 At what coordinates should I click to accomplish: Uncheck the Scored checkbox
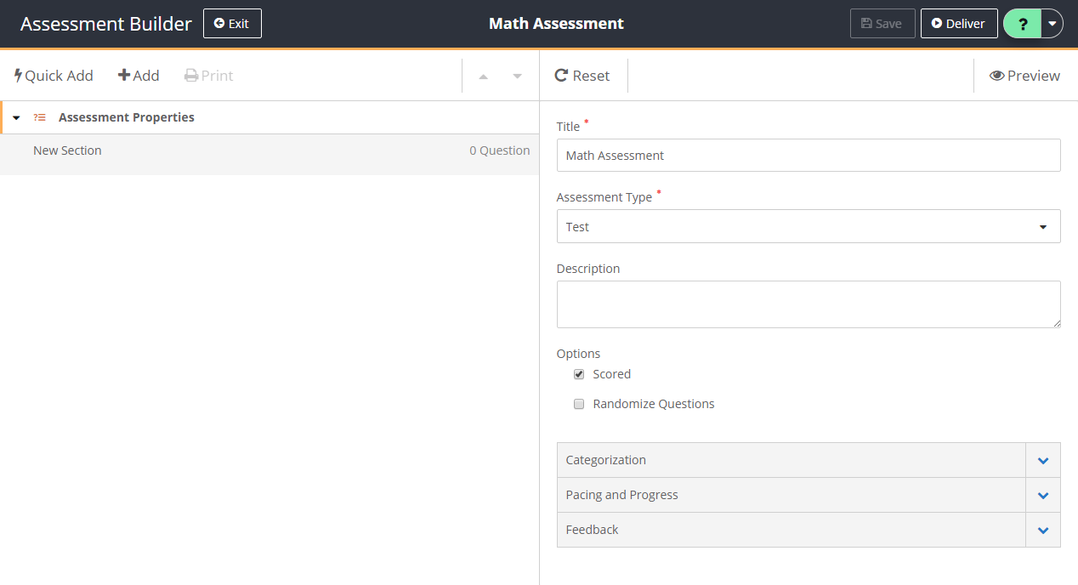pos(579,374)
